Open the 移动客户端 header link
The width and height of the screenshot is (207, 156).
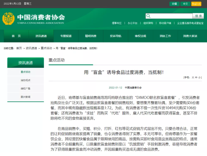point(165,23)
